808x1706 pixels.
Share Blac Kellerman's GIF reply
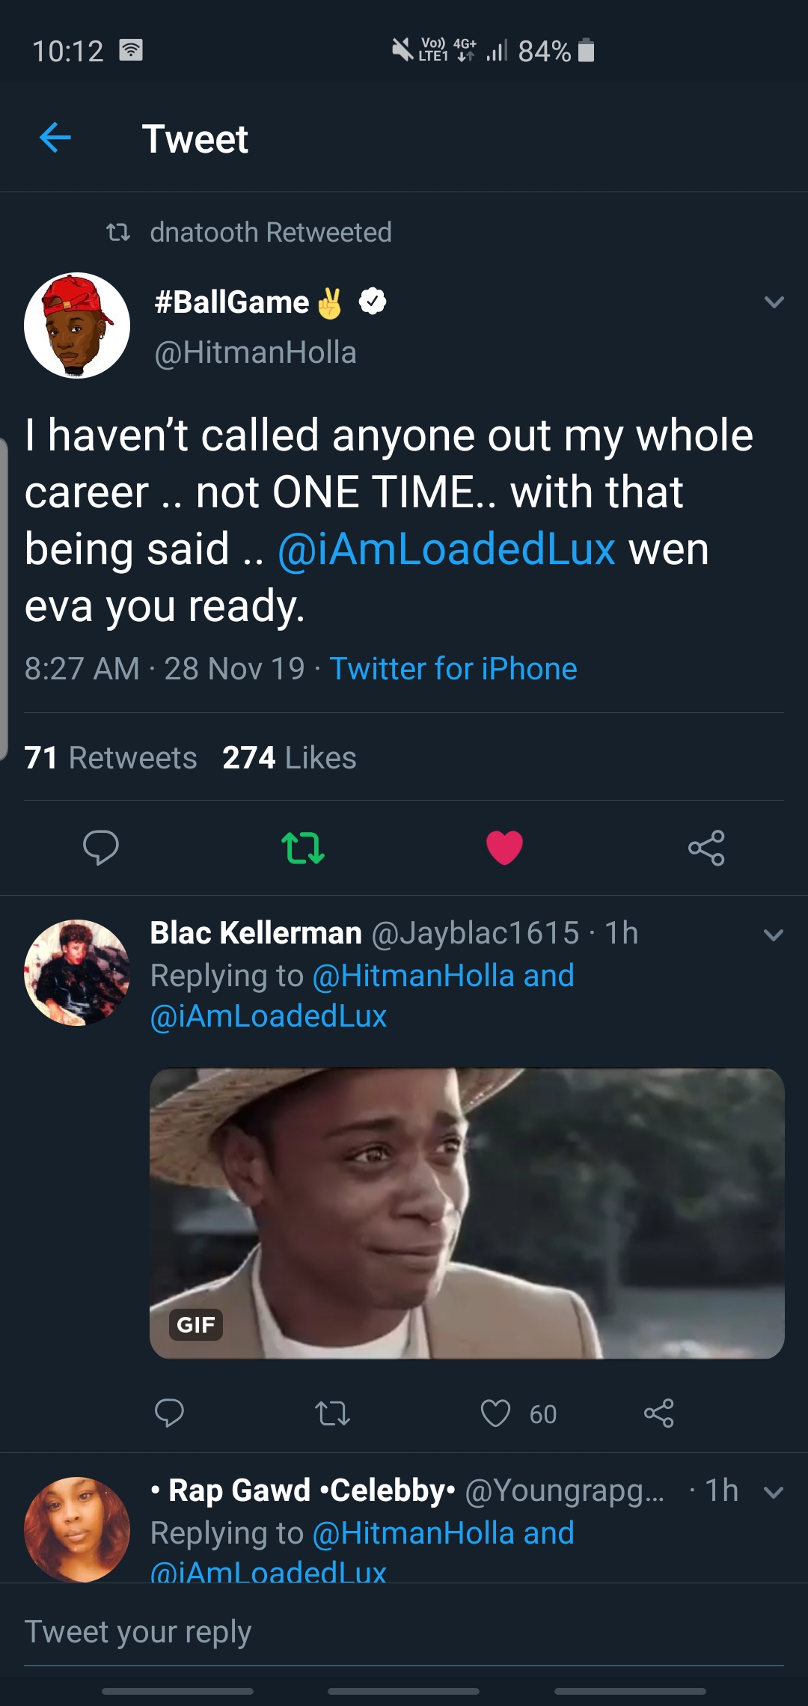click(x=658, y=1413)
